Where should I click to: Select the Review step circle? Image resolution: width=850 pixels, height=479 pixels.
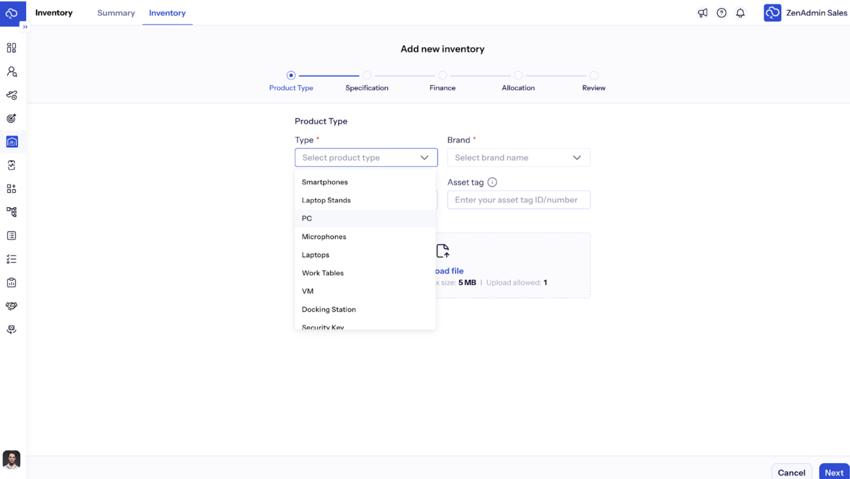point(593,75)
